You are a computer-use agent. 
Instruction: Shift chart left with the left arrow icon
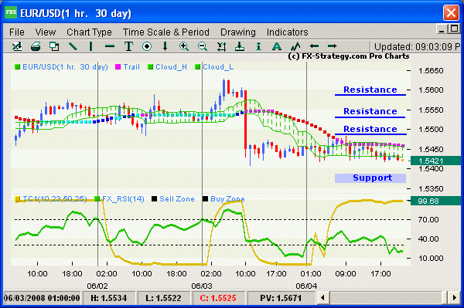tap(314, 46)
